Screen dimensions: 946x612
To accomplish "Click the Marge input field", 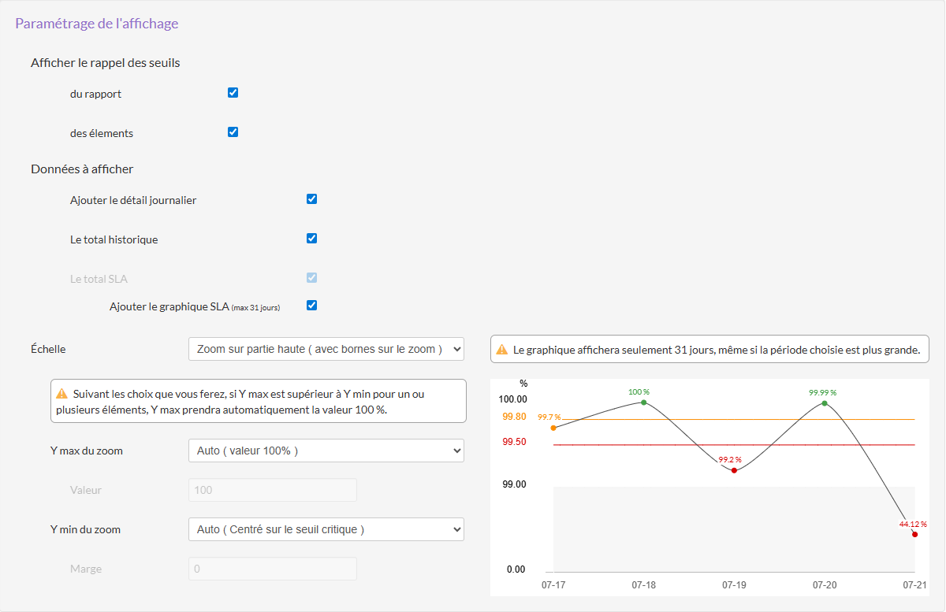I will 273,569.
